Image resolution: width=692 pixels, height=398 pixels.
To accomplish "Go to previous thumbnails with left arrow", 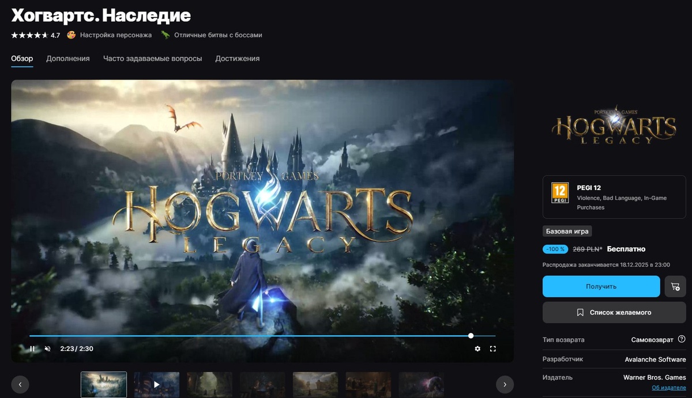I will tap(20, 384).
